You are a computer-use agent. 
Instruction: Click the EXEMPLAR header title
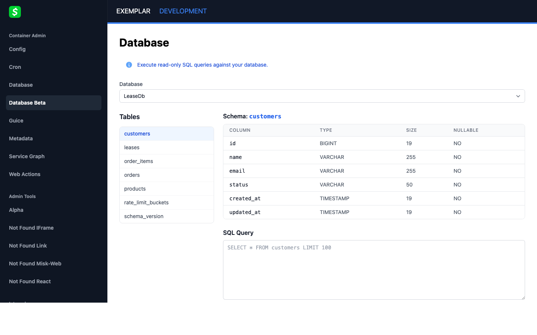coord(133,11)
